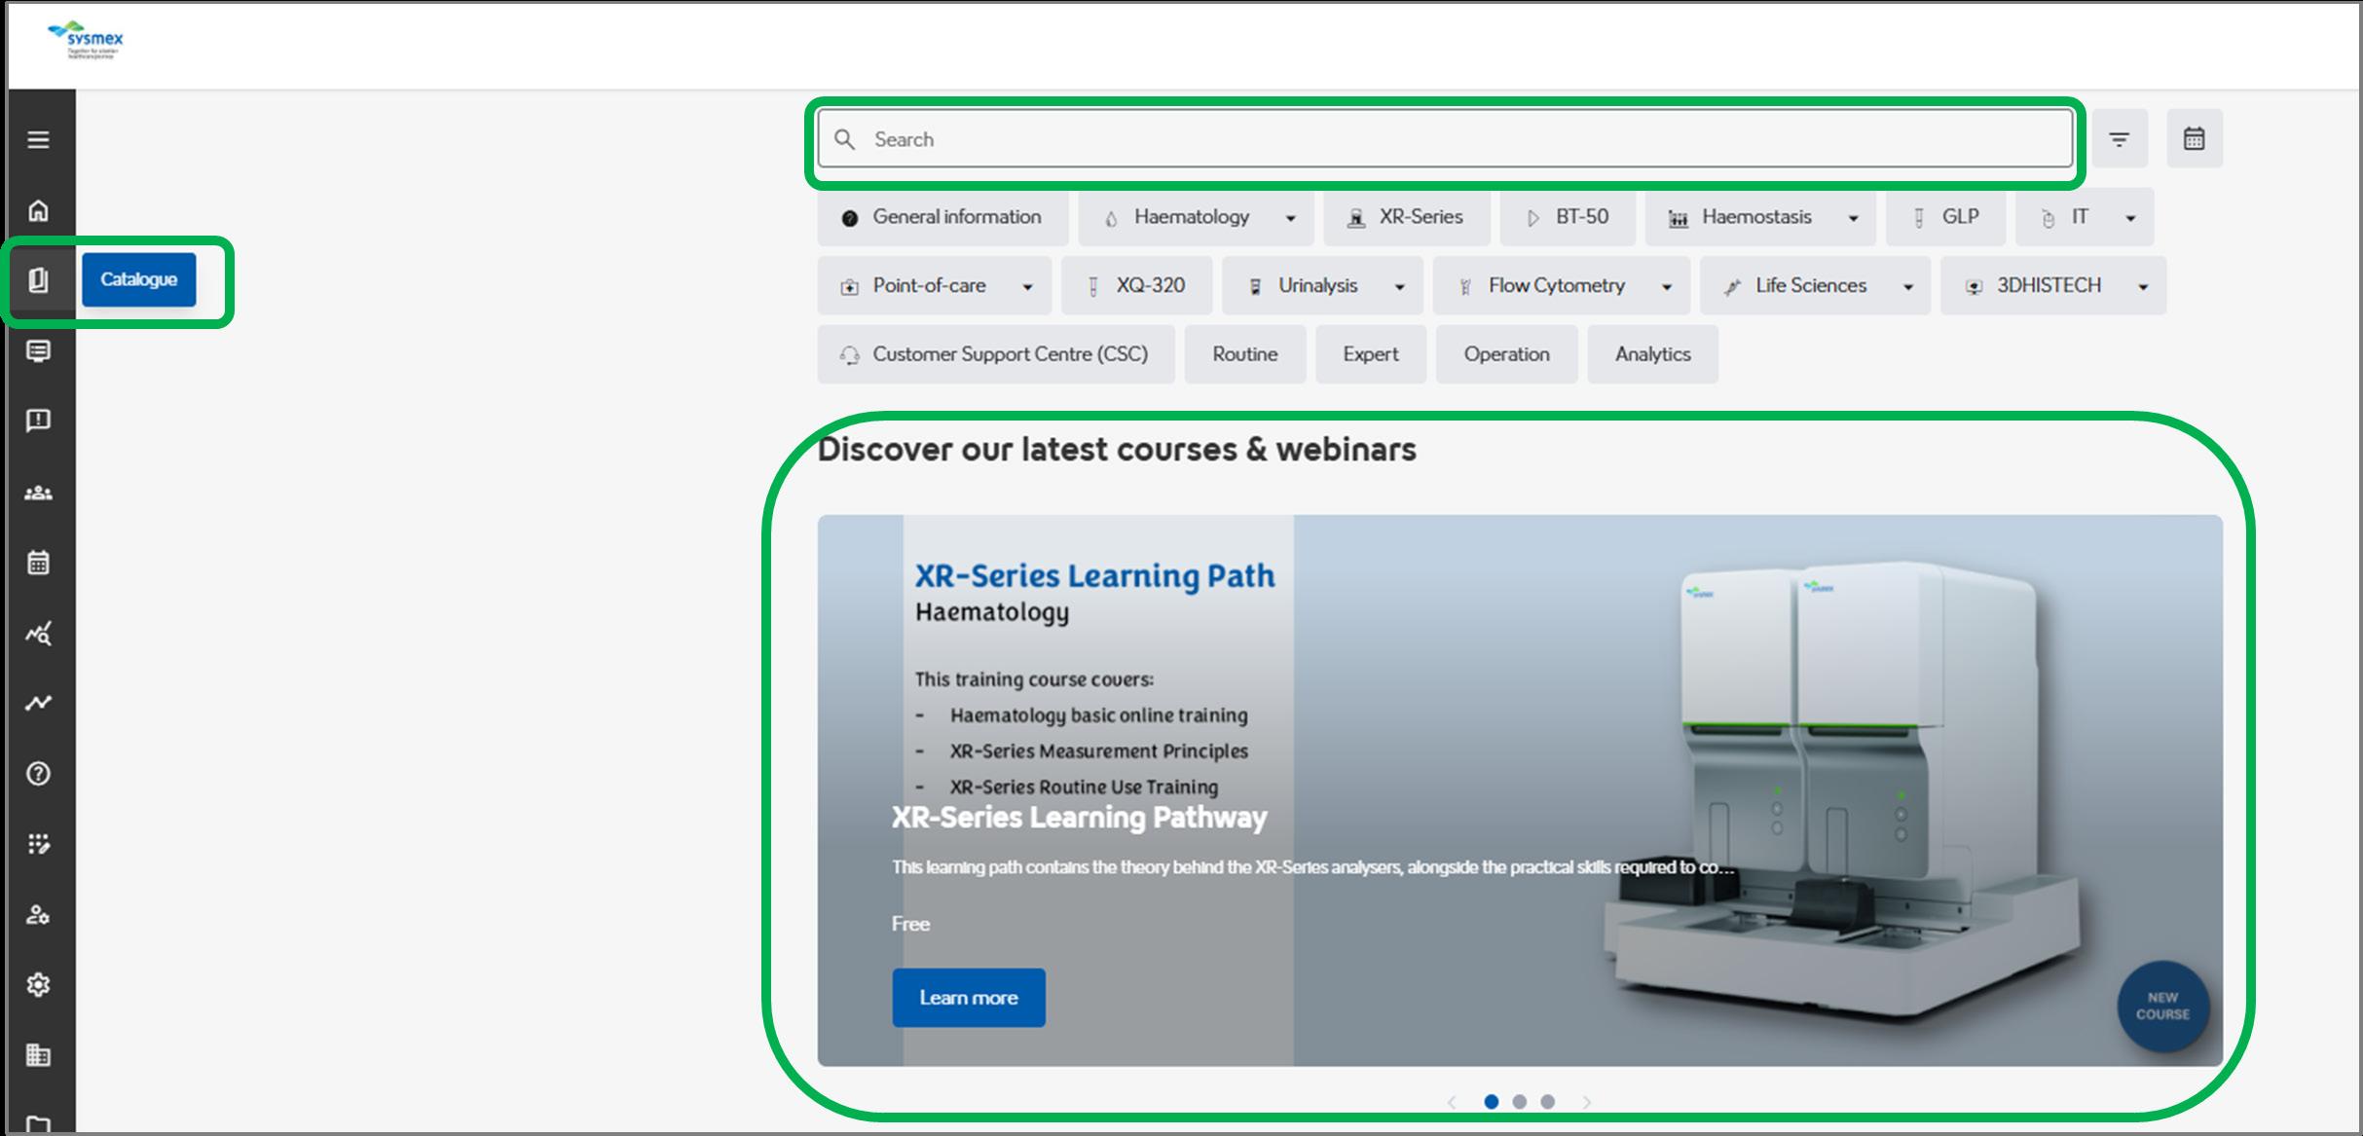Click the Learn more button
This screenshot has width=2363, height=1136.
[x=968, y=998]
